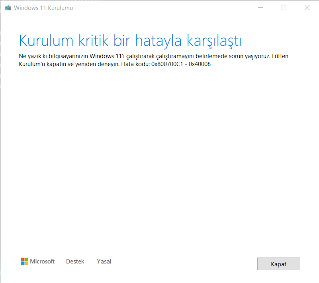Screen dimensions: 319x283
Task: Click the Kapat button
Action: (278, 264)
